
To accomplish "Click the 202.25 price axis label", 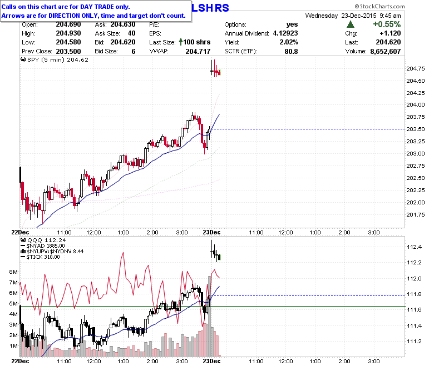I will (x=416, y=190).
